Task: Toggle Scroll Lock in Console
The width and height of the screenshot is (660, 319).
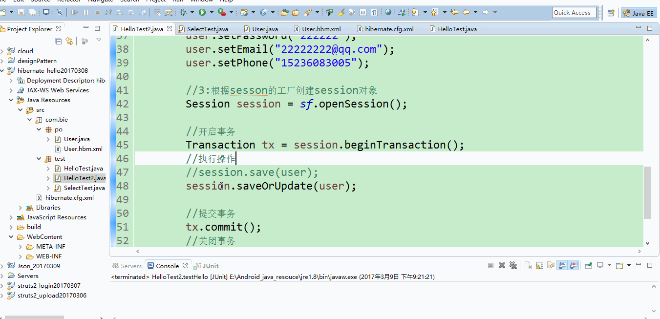Action: pyautogui.click(x=539, y=265)
